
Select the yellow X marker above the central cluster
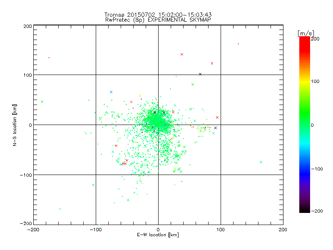(140, 96)
